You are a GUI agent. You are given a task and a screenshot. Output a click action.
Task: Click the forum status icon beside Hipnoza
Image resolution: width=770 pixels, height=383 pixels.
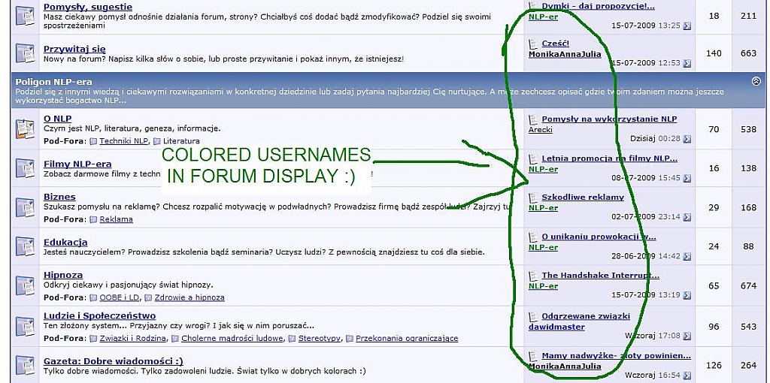pos(25,285)
